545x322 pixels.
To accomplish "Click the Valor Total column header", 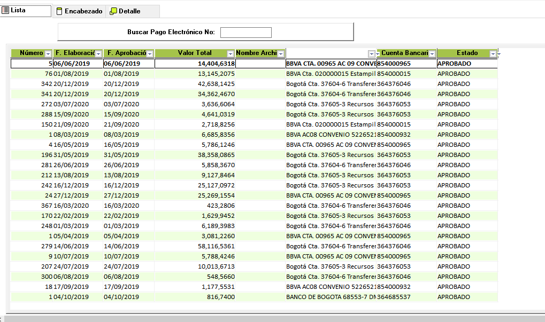I will [191, 53].
